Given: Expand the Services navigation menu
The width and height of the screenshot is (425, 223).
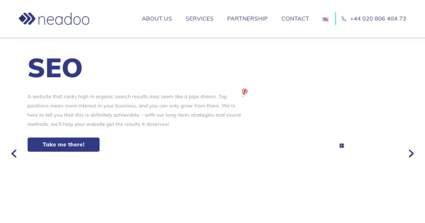Looking at the screenshot, I should tap(200, 19).
